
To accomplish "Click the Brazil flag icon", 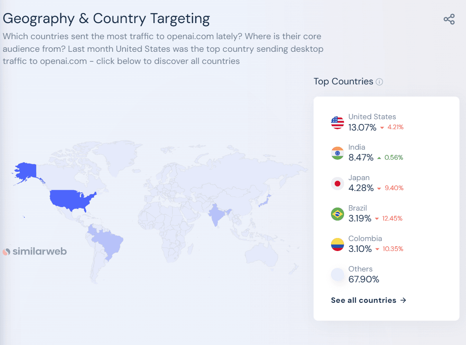I will [338, 214].
